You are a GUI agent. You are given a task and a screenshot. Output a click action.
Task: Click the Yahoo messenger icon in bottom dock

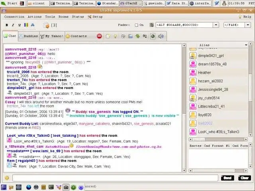(59, 187)
